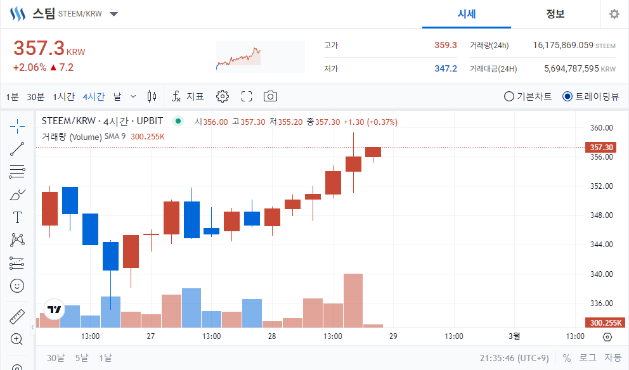Open the forecast and measurement tools
The width and height of the screenshot is (629, 370).
tap(17, 263)
